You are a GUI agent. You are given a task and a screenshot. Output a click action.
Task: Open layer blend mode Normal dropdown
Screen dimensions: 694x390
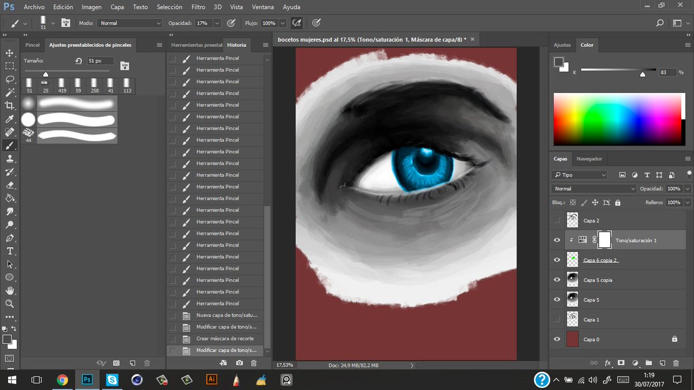point(595,189)
